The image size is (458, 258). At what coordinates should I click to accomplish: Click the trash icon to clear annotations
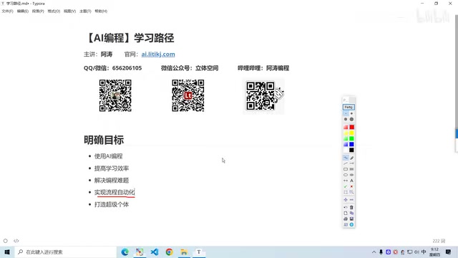click(351, 207)
